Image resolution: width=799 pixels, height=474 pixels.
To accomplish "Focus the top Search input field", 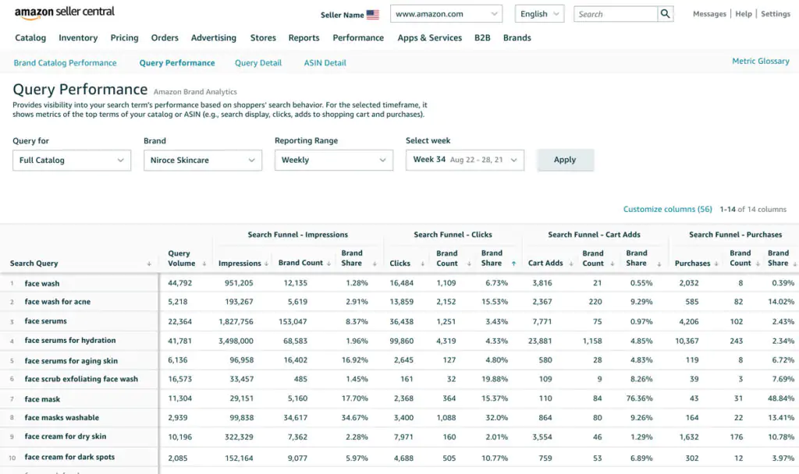I will pos(616,14).
